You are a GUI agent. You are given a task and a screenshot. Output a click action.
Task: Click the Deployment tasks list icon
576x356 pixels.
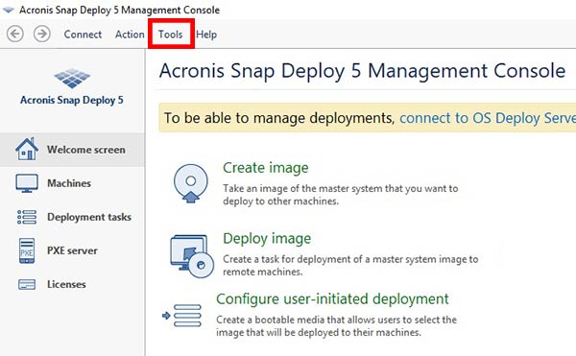pos(27,217)
